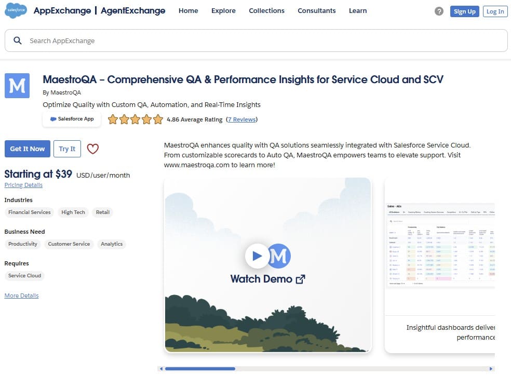Click the Get It Now button
This screenshot has width=511, height=375.
pos(28,149)
